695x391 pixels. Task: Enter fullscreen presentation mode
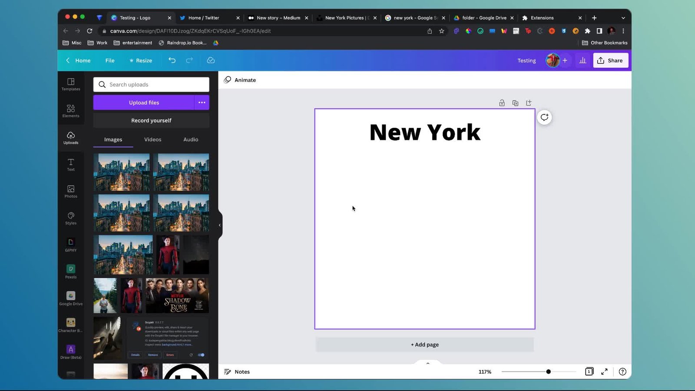[x=604, y=371]
